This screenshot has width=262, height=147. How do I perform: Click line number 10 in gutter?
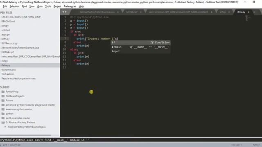(65, 49)
